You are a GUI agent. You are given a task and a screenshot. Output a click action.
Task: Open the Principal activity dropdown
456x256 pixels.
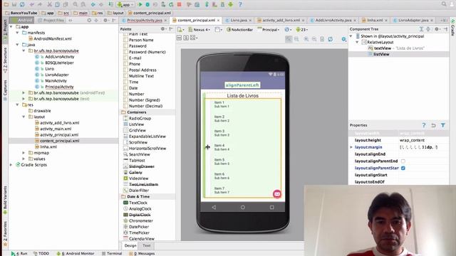click(x=269, y=30)
